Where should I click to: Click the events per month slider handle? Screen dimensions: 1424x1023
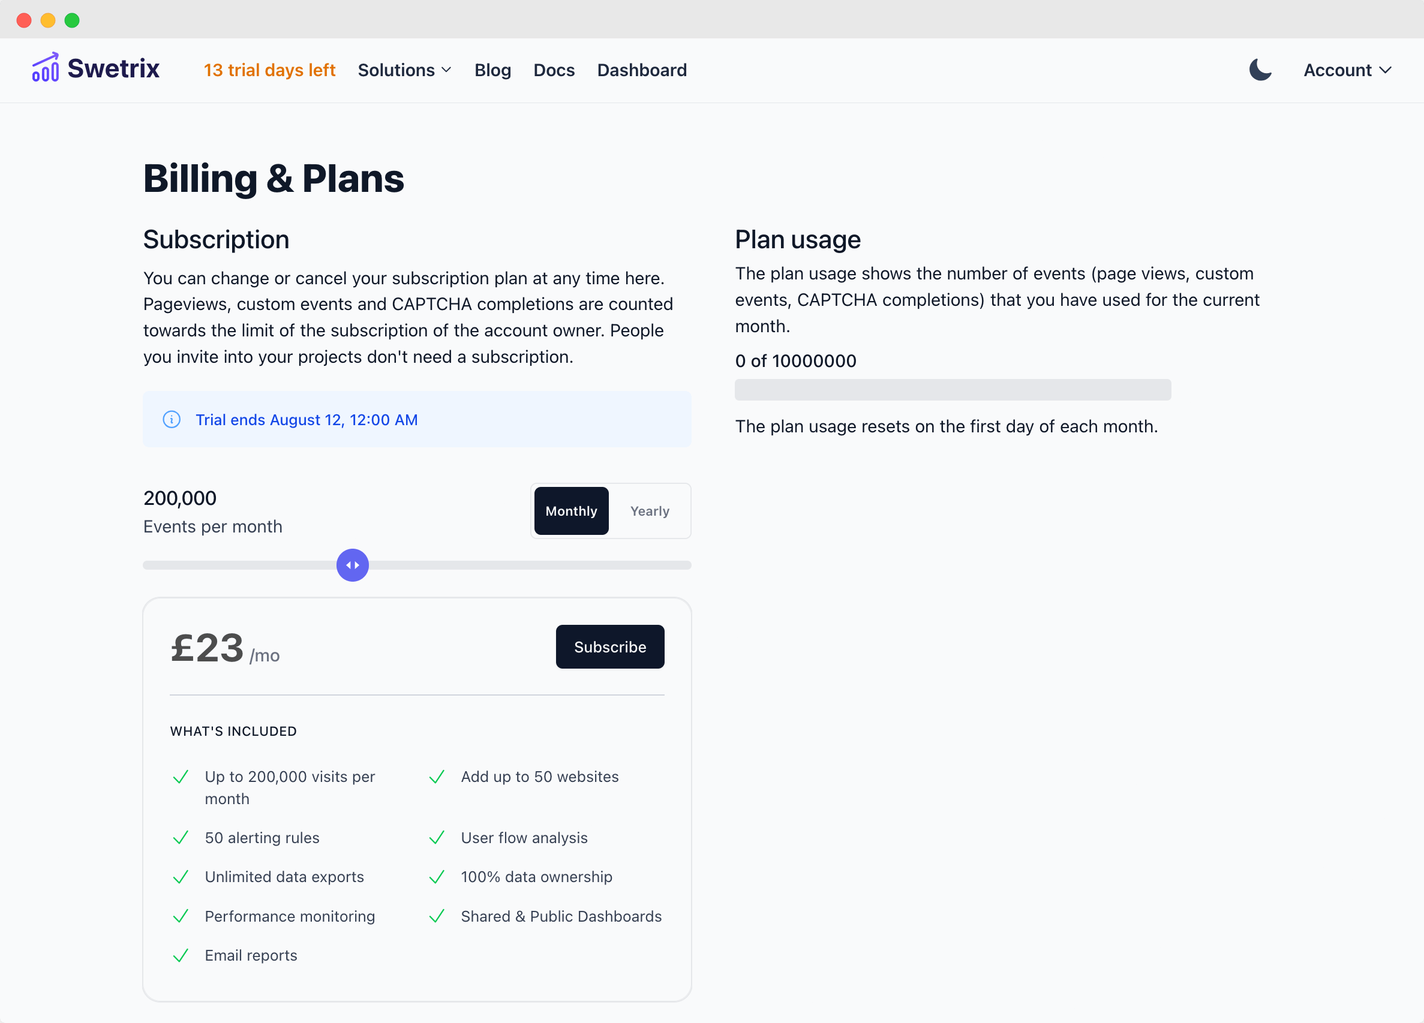(x=352, y=565)
